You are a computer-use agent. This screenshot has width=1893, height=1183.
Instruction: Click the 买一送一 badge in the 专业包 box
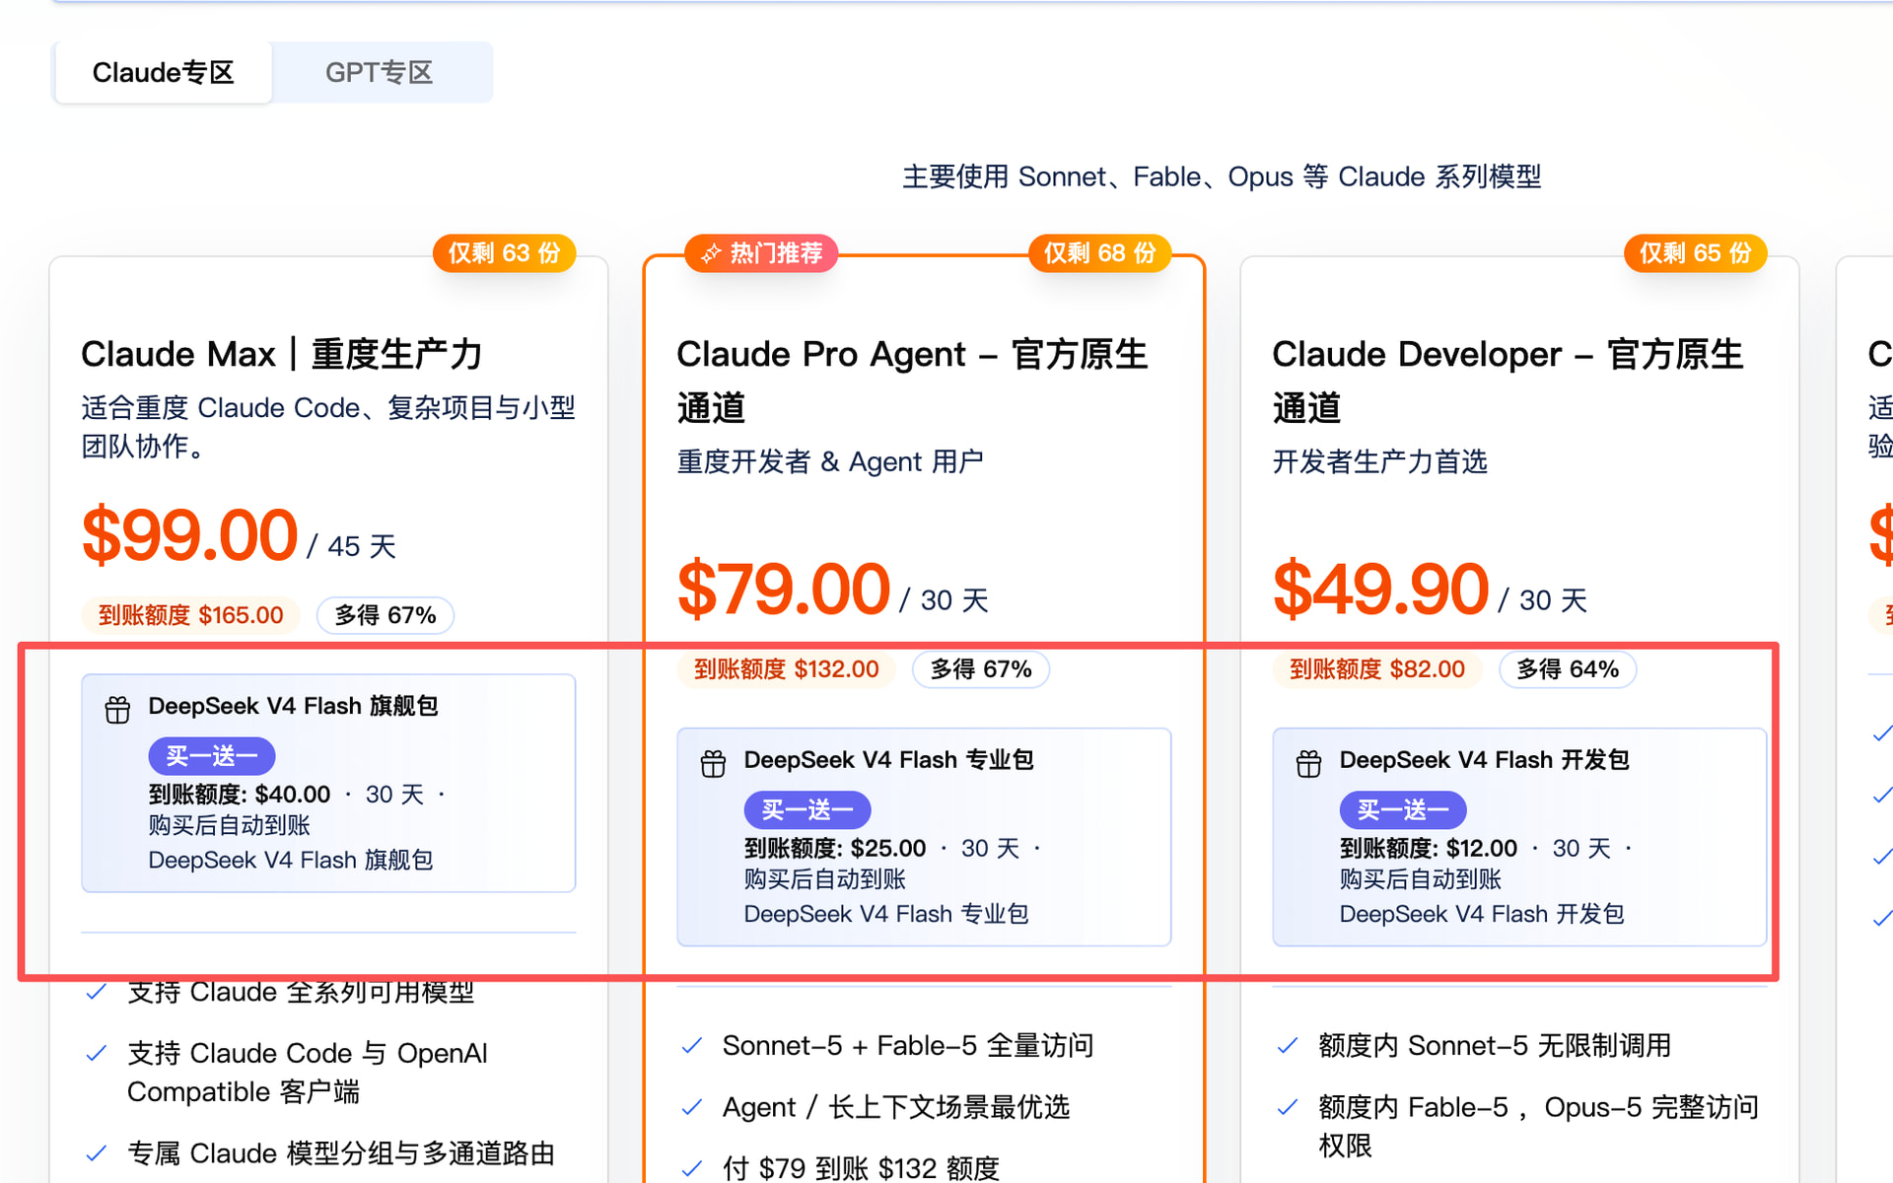click(807, 810)
